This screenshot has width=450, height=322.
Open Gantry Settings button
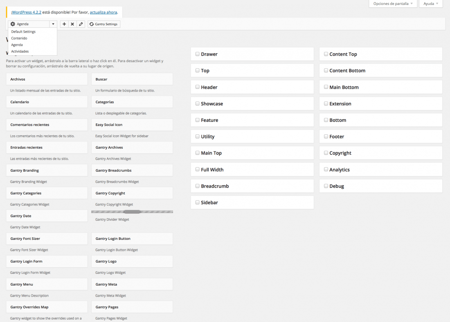(104, 24)
